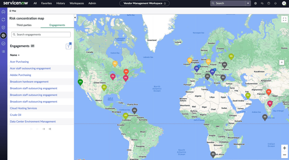Switch to Third-parties tab
289x160 pixels.
pyautogui.click(x=24, y=25)
